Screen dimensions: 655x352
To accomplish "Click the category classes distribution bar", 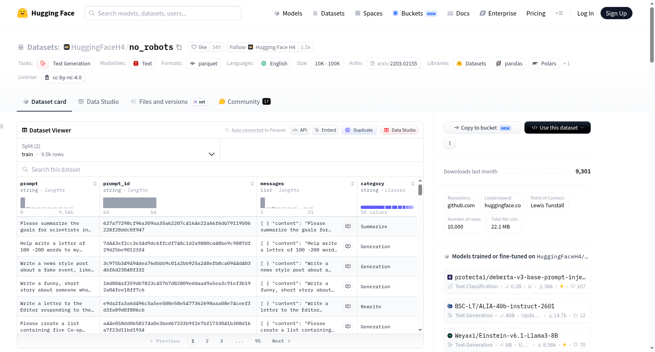I will click(387, 207).
